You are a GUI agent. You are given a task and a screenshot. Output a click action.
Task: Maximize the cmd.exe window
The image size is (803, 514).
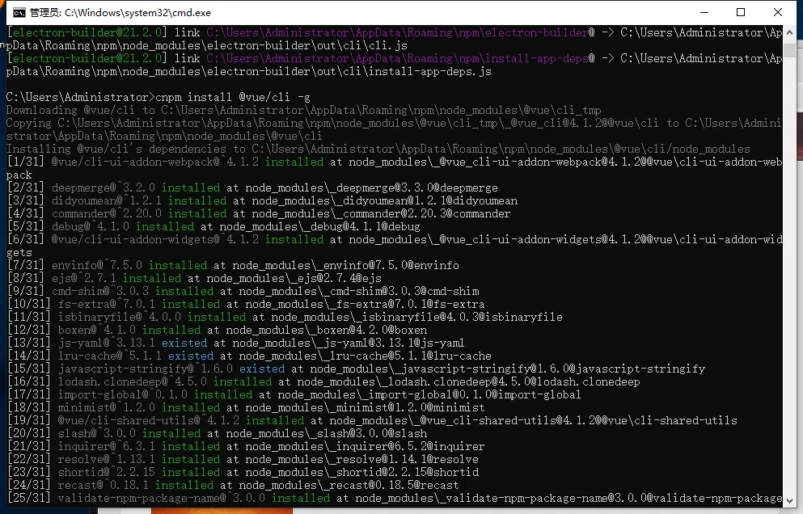(x=741, y=12)
